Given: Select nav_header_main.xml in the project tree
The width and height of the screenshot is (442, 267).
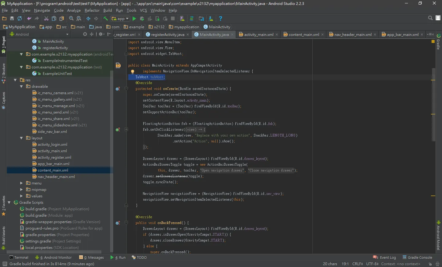Looking at the screenshot, I should pos(56,177).
